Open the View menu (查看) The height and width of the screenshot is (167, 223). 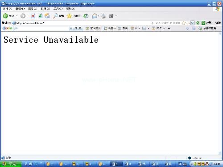[33, 9]
